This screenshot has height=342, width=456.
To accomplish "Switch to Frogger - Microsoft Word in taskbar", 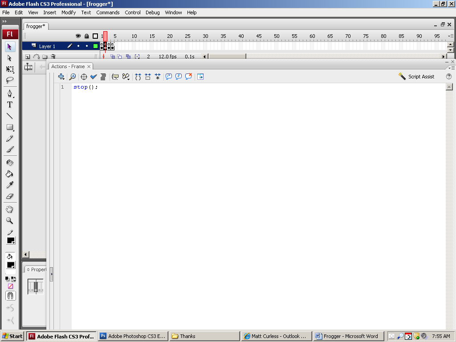I will (x=349, y=336).
